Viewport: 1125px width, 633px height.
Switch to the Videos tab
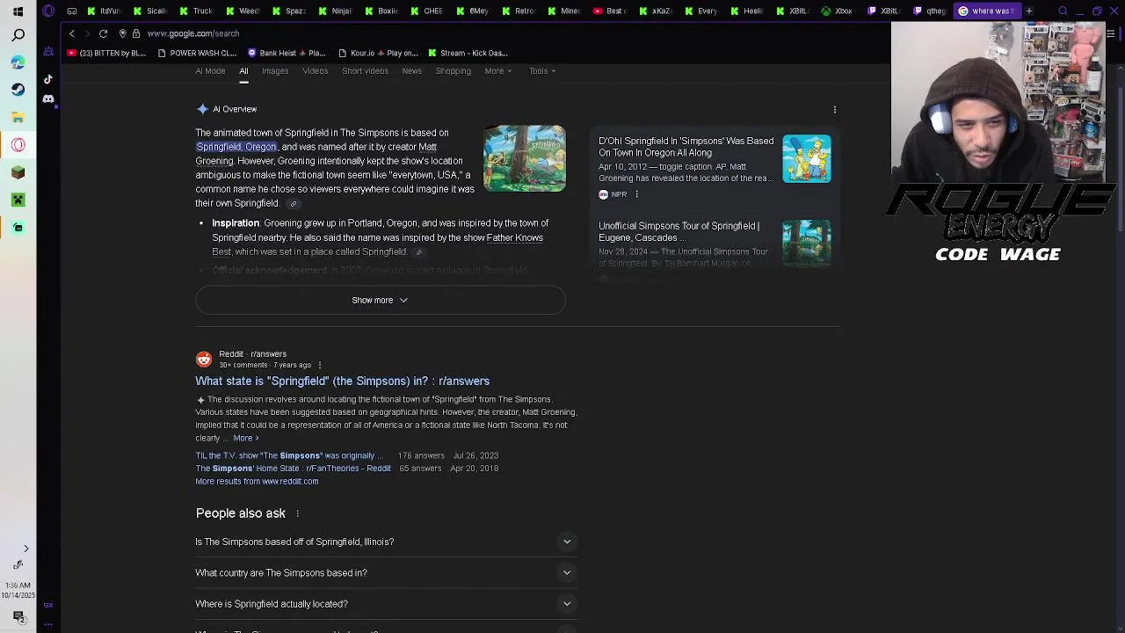pos(315,71)
